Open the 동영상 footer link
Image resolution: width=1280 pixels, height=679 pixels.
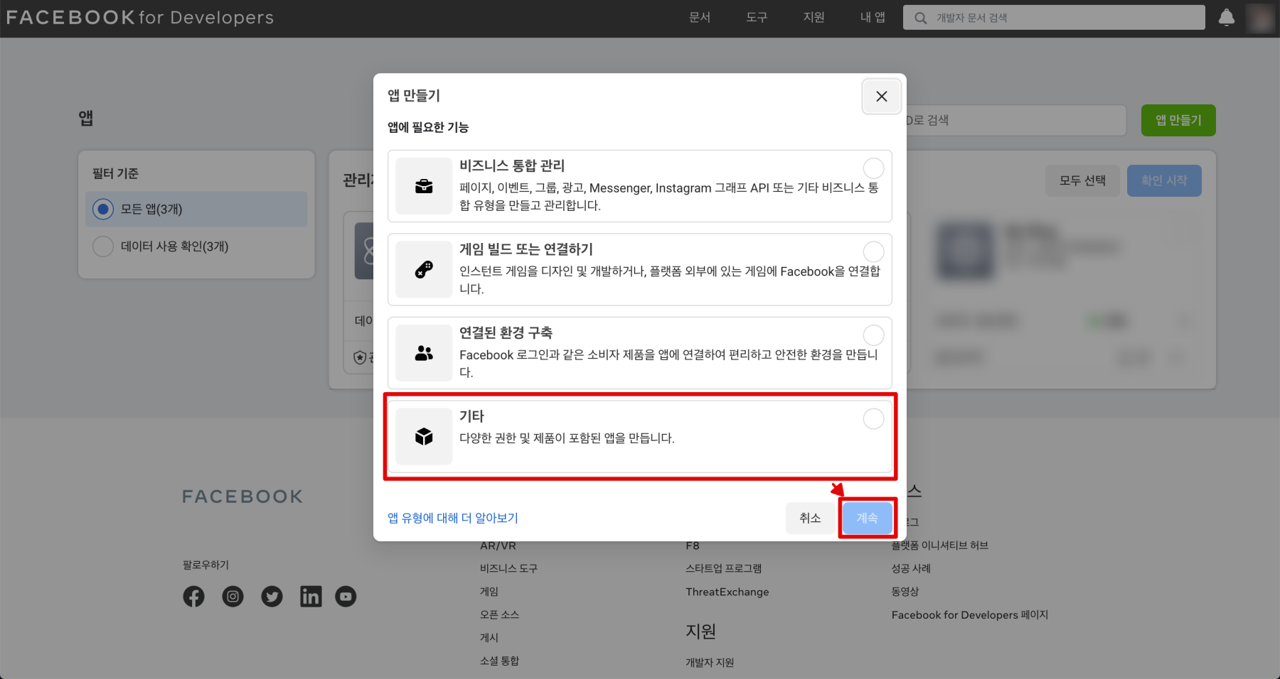coord(905,592)
